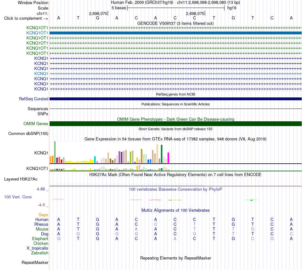
Task: Open 'Short Genetic Variants from dbSNP release 155' title
Action: (x=175, y=129)
